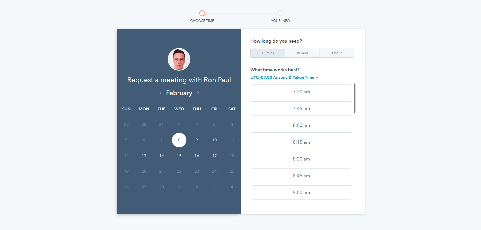
Task: Select 30 mins duration
Action: click(302, 53)
